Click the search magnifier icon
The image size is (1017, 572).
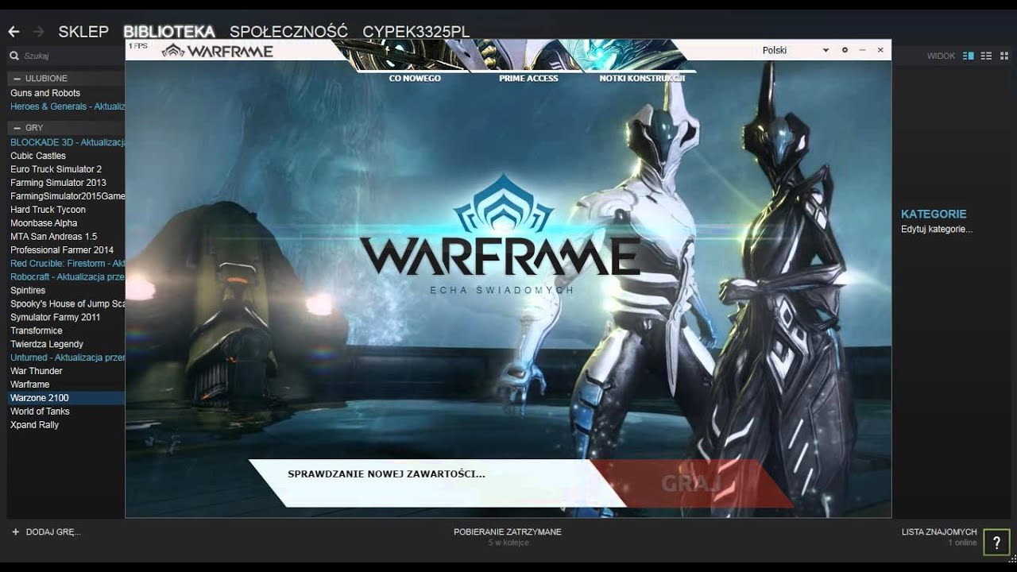tap(14, 56)
